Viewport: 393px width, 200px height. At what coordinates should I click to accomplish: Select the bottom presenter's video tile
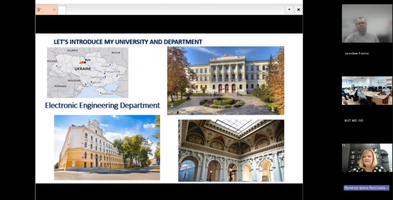[367, 158]
